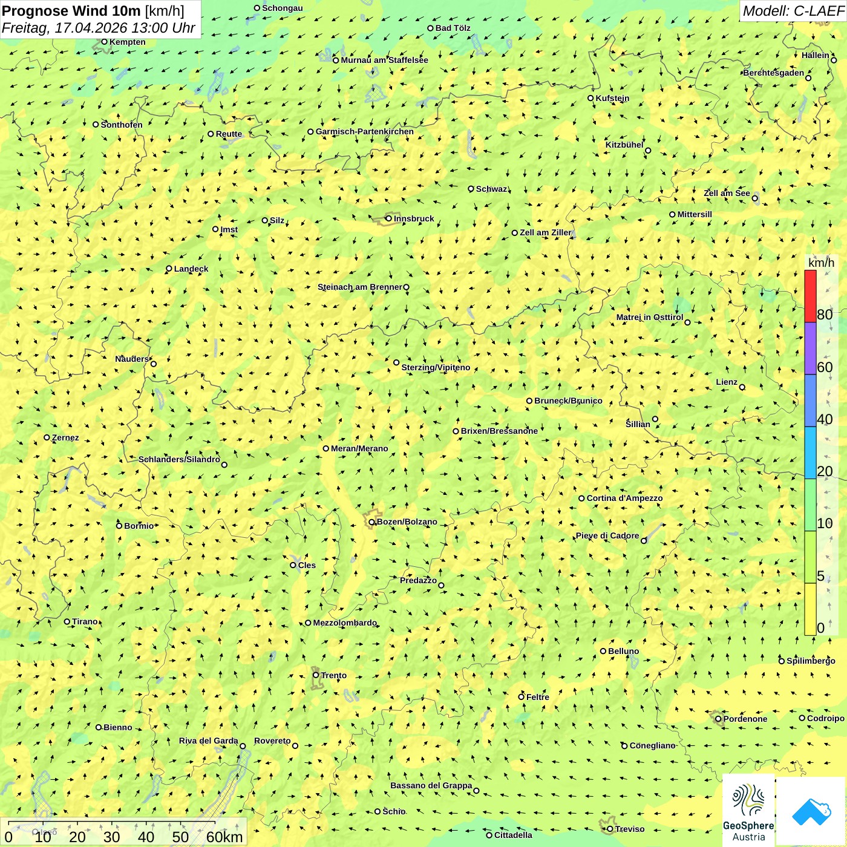Click the 'Cortina d'Ampezzo' label
The image size is (847, 847).
(x=624, y=498)
